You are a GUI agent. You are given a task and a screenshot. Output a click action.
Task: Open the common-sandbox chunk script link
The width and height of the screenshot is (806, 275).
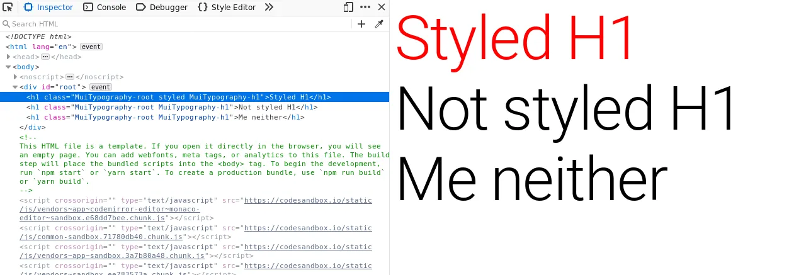[x=195, y=232]
